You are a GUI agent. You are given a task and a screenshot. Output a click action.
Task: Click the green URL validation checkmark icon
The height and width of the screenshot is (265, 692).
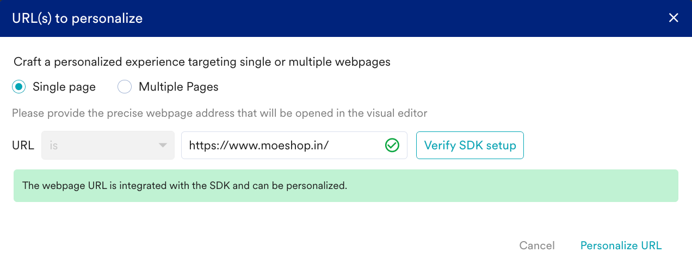[392, 146]
